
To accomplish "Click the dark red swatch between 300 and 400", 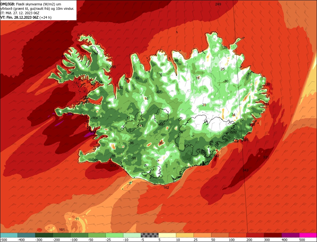I will [x=273, y=235].
